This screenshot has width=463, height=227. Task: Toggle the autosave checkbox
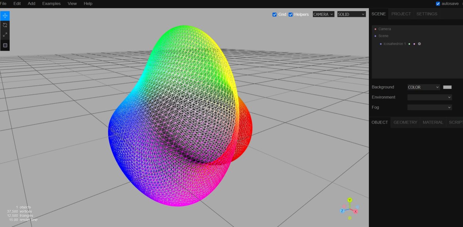(438, 4)
